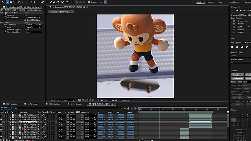Switch to the 모션3_DeMain timeline tab
Viewport: 251px width, 141px height.
pyautogui.click(x=55, y=104)
